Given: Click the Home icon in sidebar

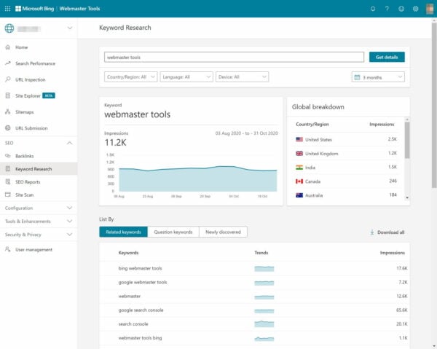Looking at the screenshot, I should click(x=8, y=47).
